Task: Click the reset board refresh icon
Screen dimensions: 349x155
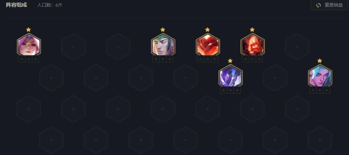Action: coord(319,5)
